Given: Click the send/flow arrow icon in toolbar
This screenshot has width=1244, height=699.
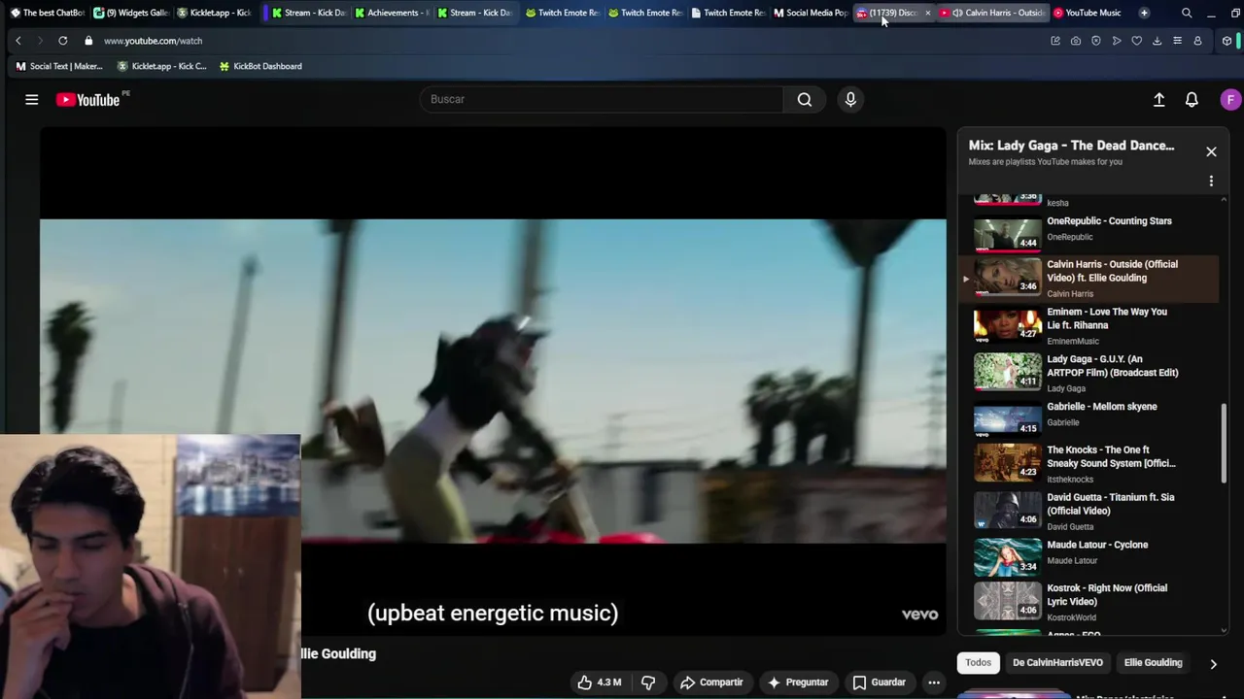Looking at the screenshot, I should click(x=1117, y=41).
